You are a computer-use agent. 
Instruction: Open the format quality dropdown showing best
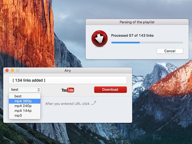pyautogui.click(x=25, y=90)
